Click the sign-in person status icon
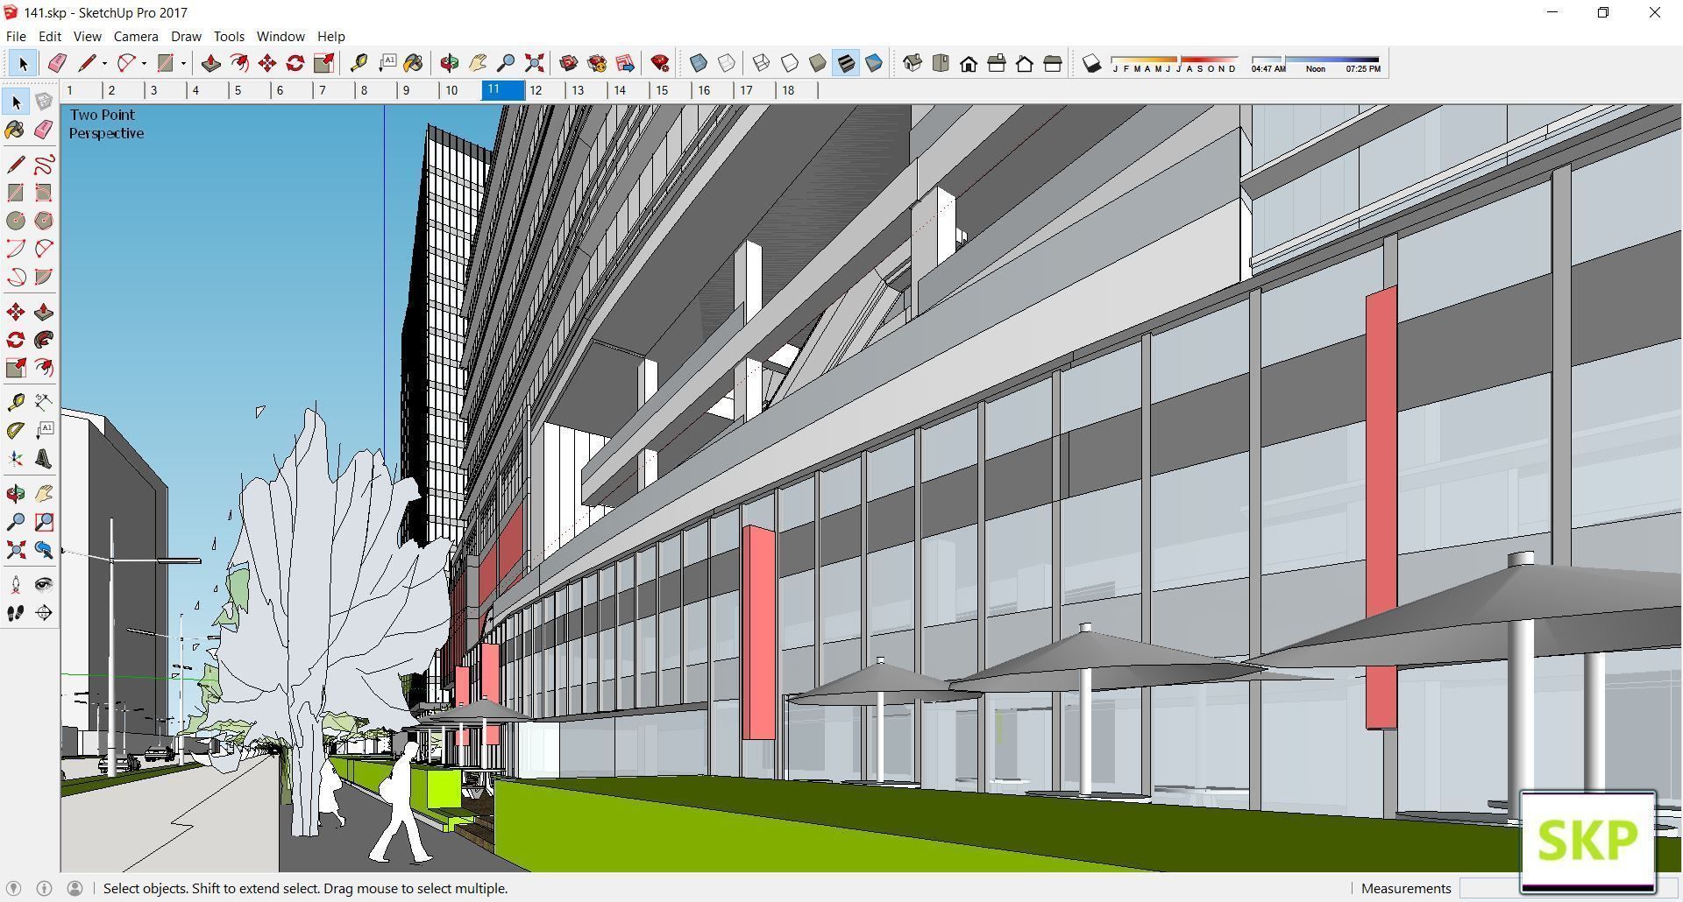Image resolution: width=1683 pixels, height=902 pixels. point(75,888)
